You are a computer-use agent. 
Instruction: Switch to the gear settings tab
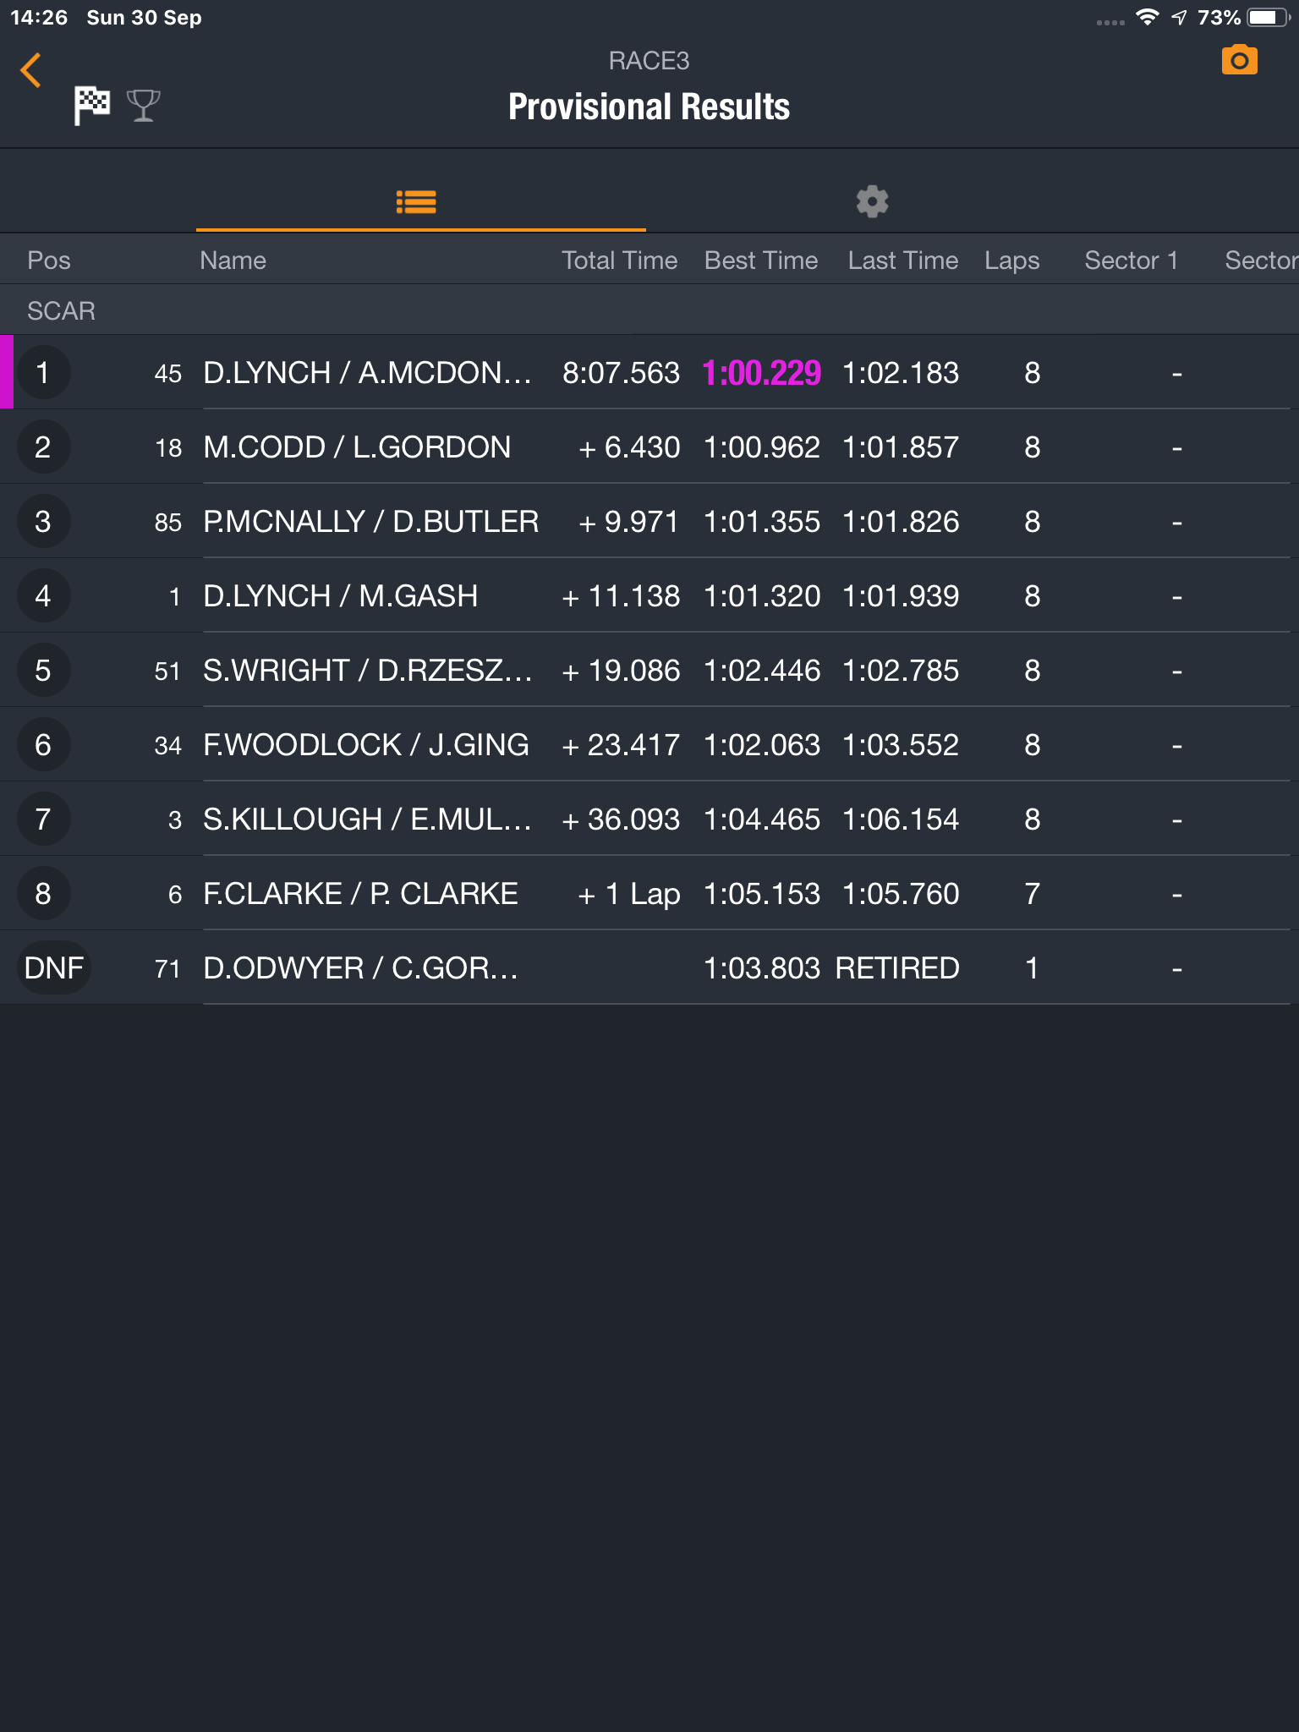tap(872, 201)
